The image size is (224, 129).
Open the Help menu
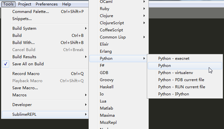point(66,4)
